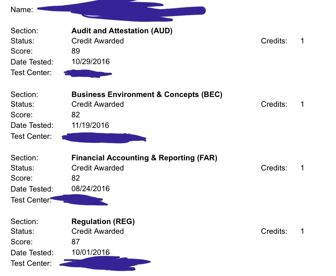The height and width of the screenshot is (276, 336).
Task: Select the date 11/19/2016
Action: pos(90,125)
